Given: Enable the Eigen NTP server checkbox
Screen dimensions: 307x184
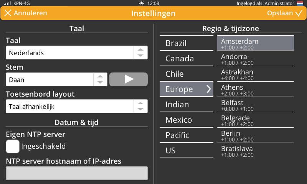Looking at the screenshot, I should (x=13, y=146).
